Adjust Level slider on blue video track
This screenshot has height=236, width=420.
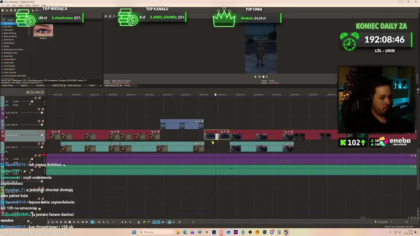pos(42,125)
